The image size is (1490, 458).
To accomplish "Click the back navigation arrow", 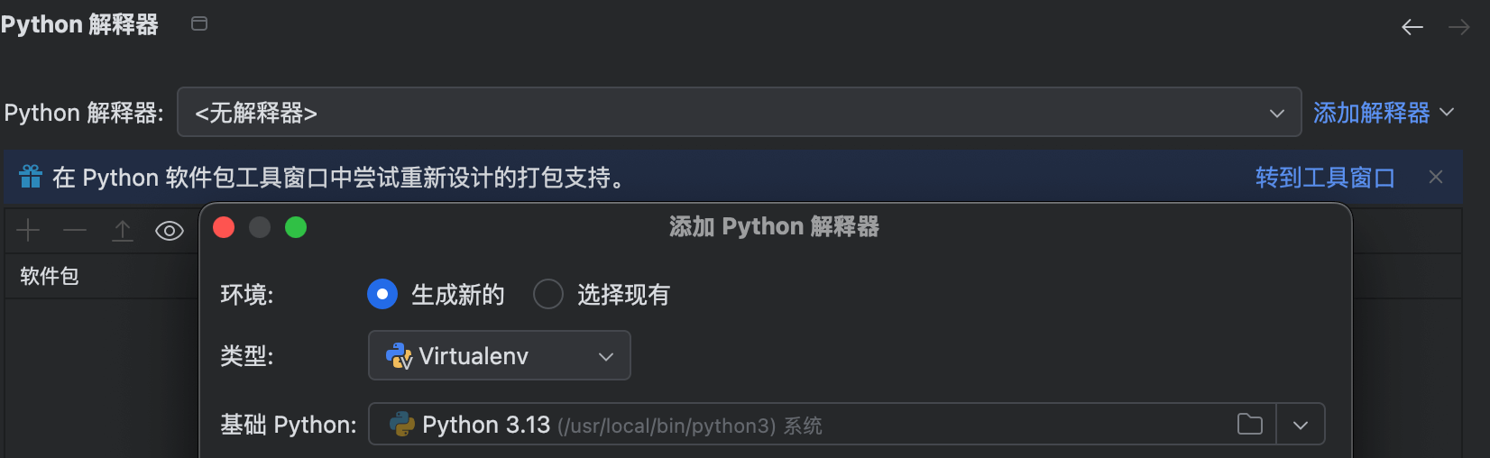I will [1412, 27].
